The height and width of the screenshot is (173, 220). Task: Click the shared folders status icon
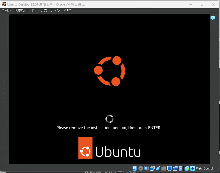tap(164, 168)
